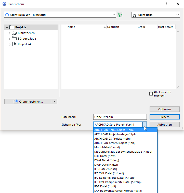184x193 pixels.
Task: Click the Abbrechen button
Action: pos(164,125)
